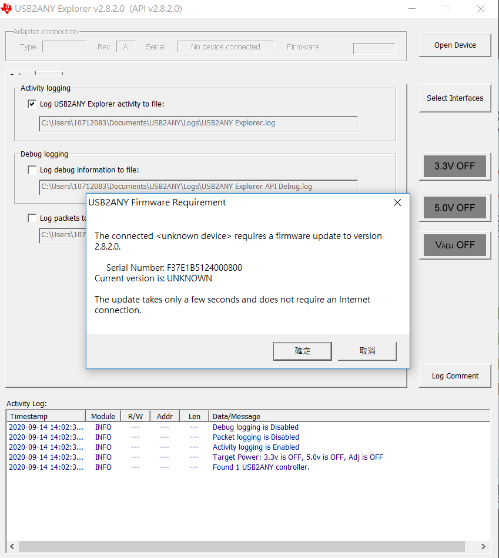Cancel the firmware update with 取消
Viewport: 499px width, 558px height.
(x=367, y=351)
